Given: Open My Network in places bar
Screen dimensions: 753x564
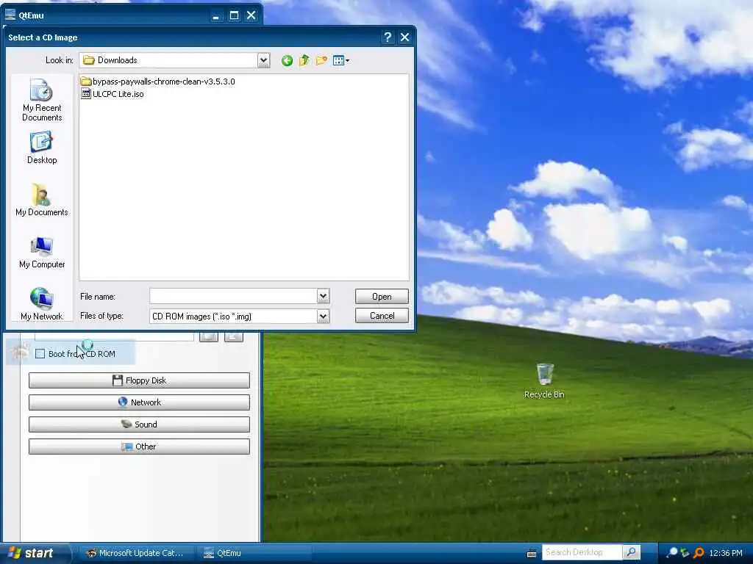Looking at the screenshot, I should (42, 304).
